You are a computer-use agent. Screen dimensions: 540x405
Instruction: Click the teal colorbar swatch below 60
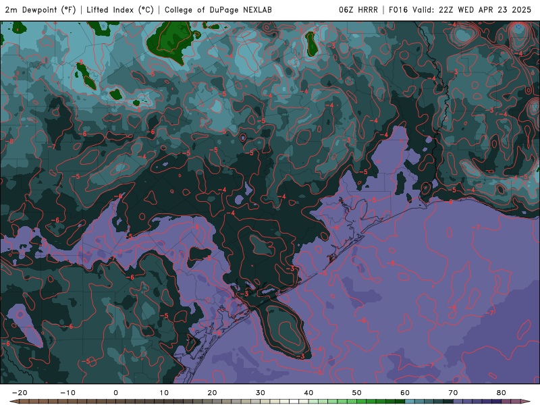coord(410,402)
